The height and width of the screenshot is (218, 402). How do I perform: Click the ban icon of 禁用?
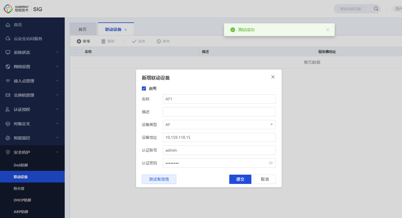tap(159, 41)
